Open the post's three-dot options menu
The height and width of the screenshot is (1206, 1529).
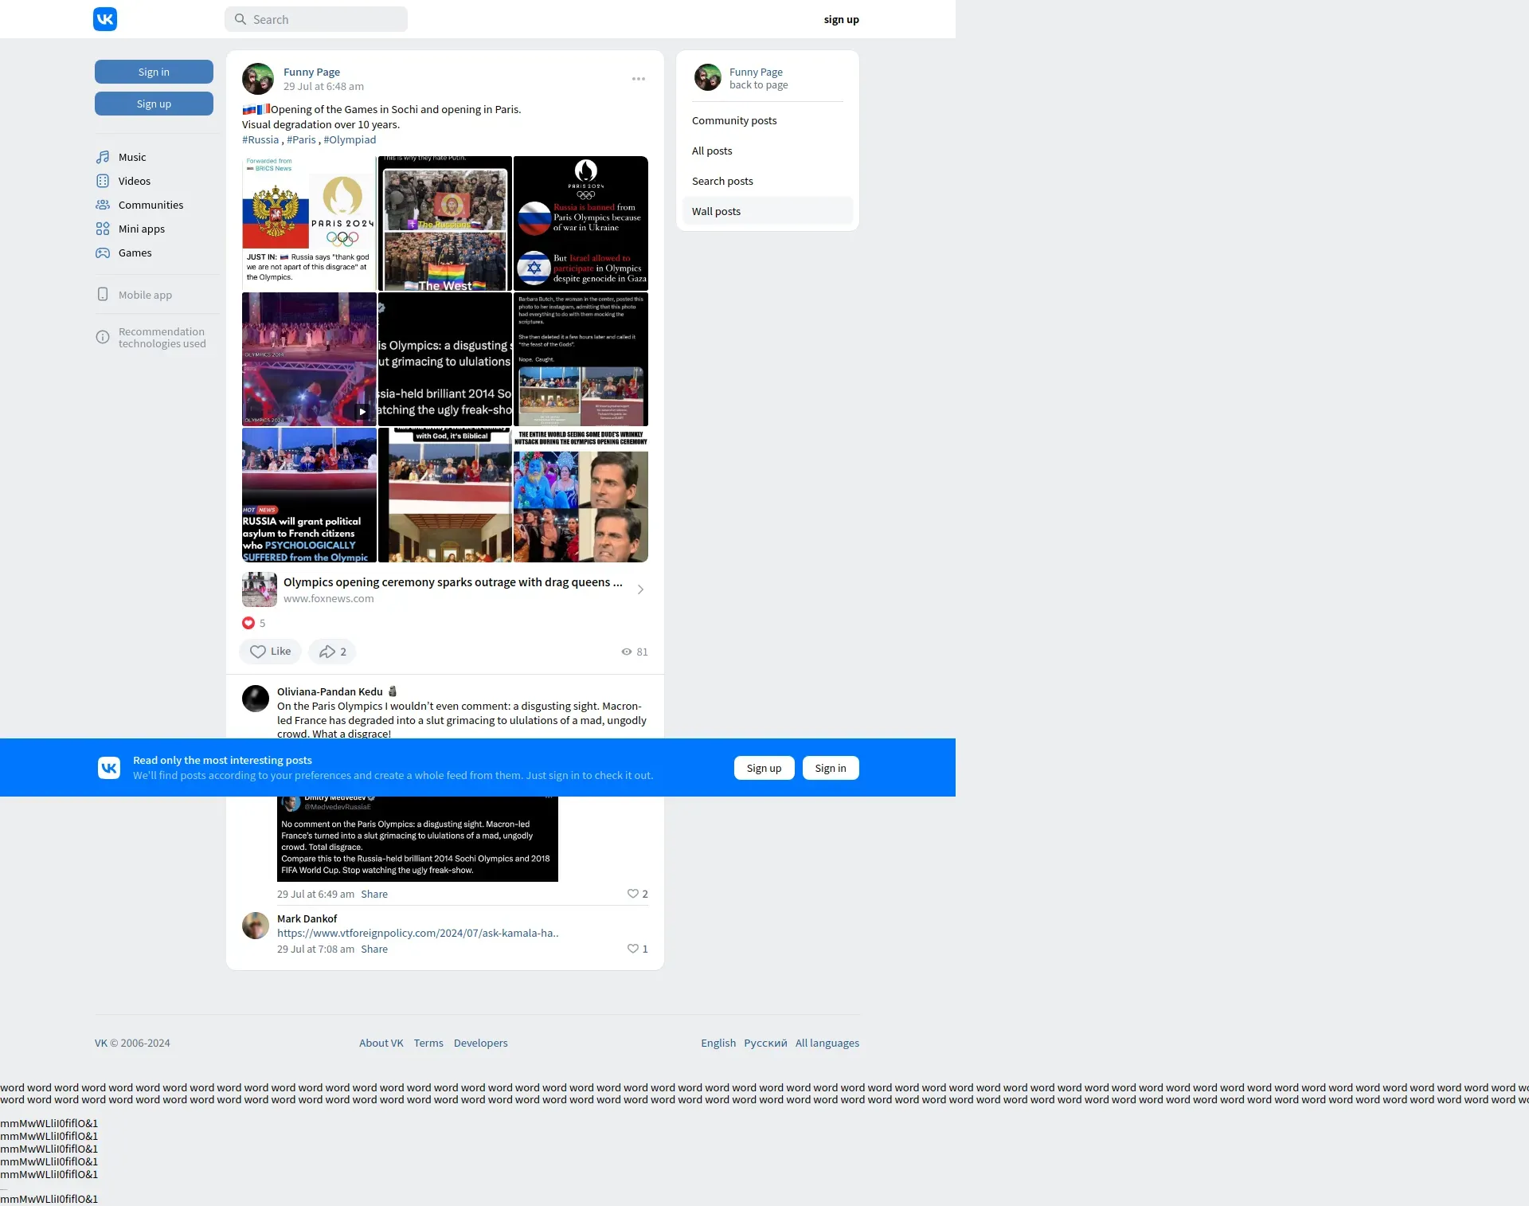[x=639, y=79]
